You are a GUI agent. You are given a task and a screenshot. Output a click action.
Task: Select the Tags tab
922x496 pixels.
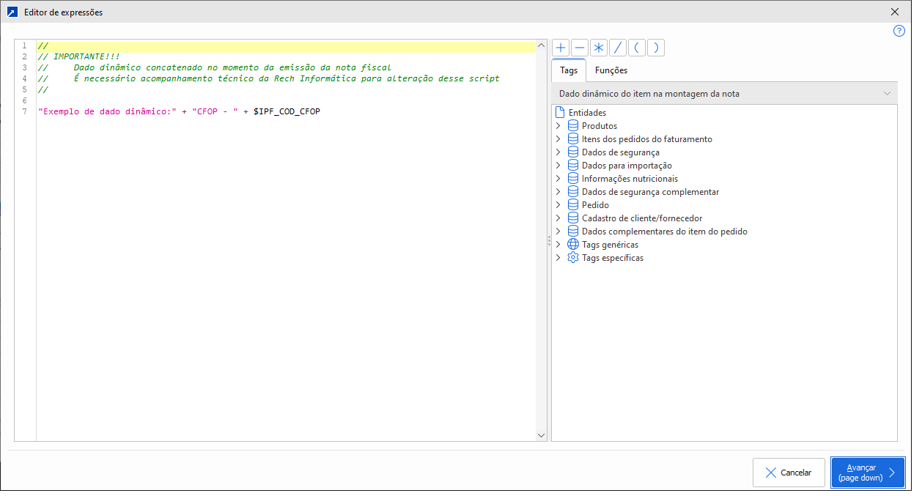coord(569,70)
